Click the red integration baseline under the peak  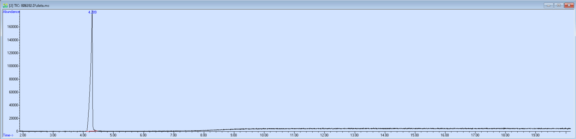pos(92,131)
